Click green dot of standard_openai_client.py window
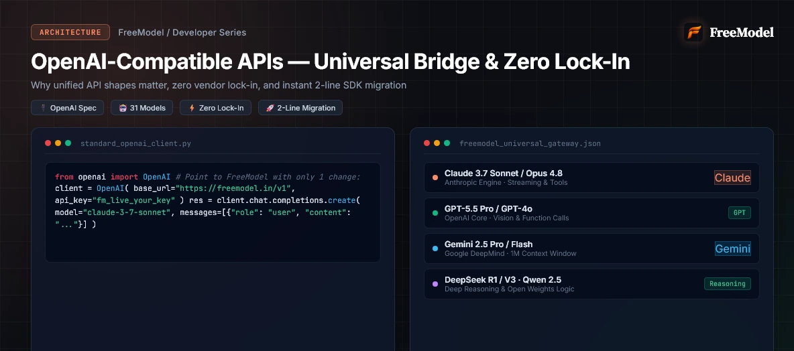This screenshot has width=794, height=351. [x=68, y=143]
